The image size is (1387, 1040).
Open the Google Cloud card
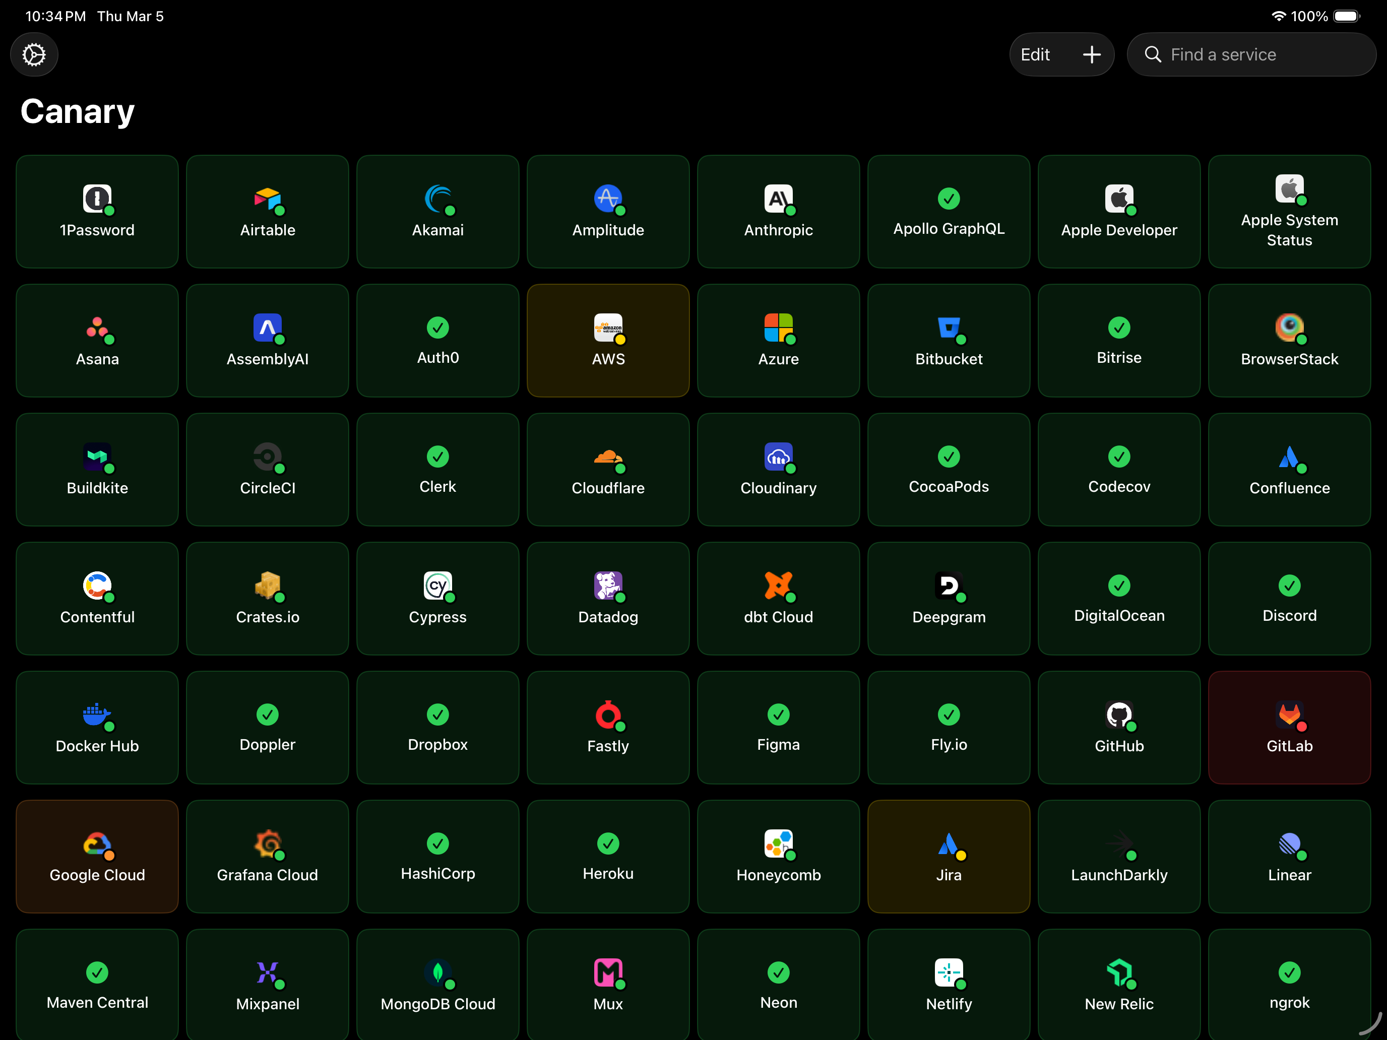pyautogui.click(x=97, y=856)
